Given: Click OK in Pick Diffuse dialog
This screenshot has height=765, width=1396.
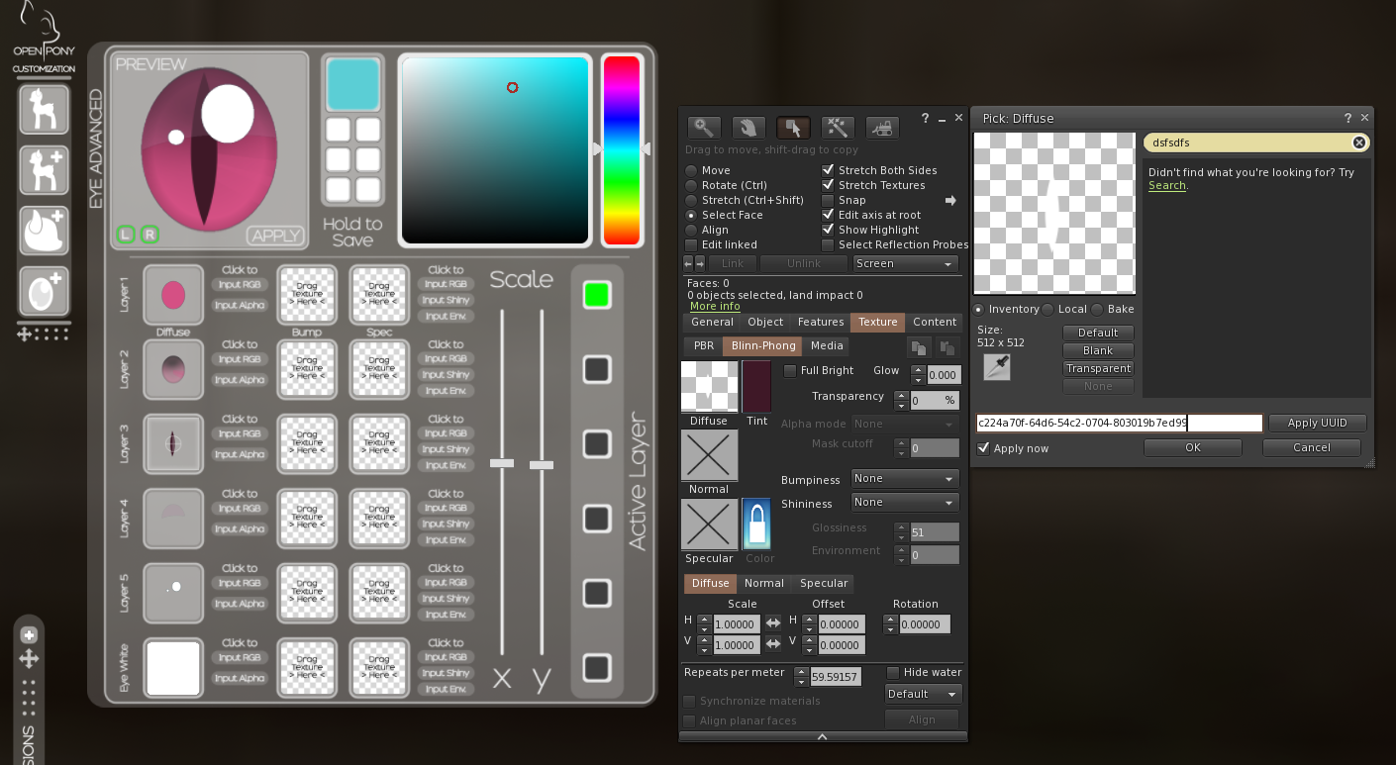Looking at the screenshot, I should click(1193, 447).
